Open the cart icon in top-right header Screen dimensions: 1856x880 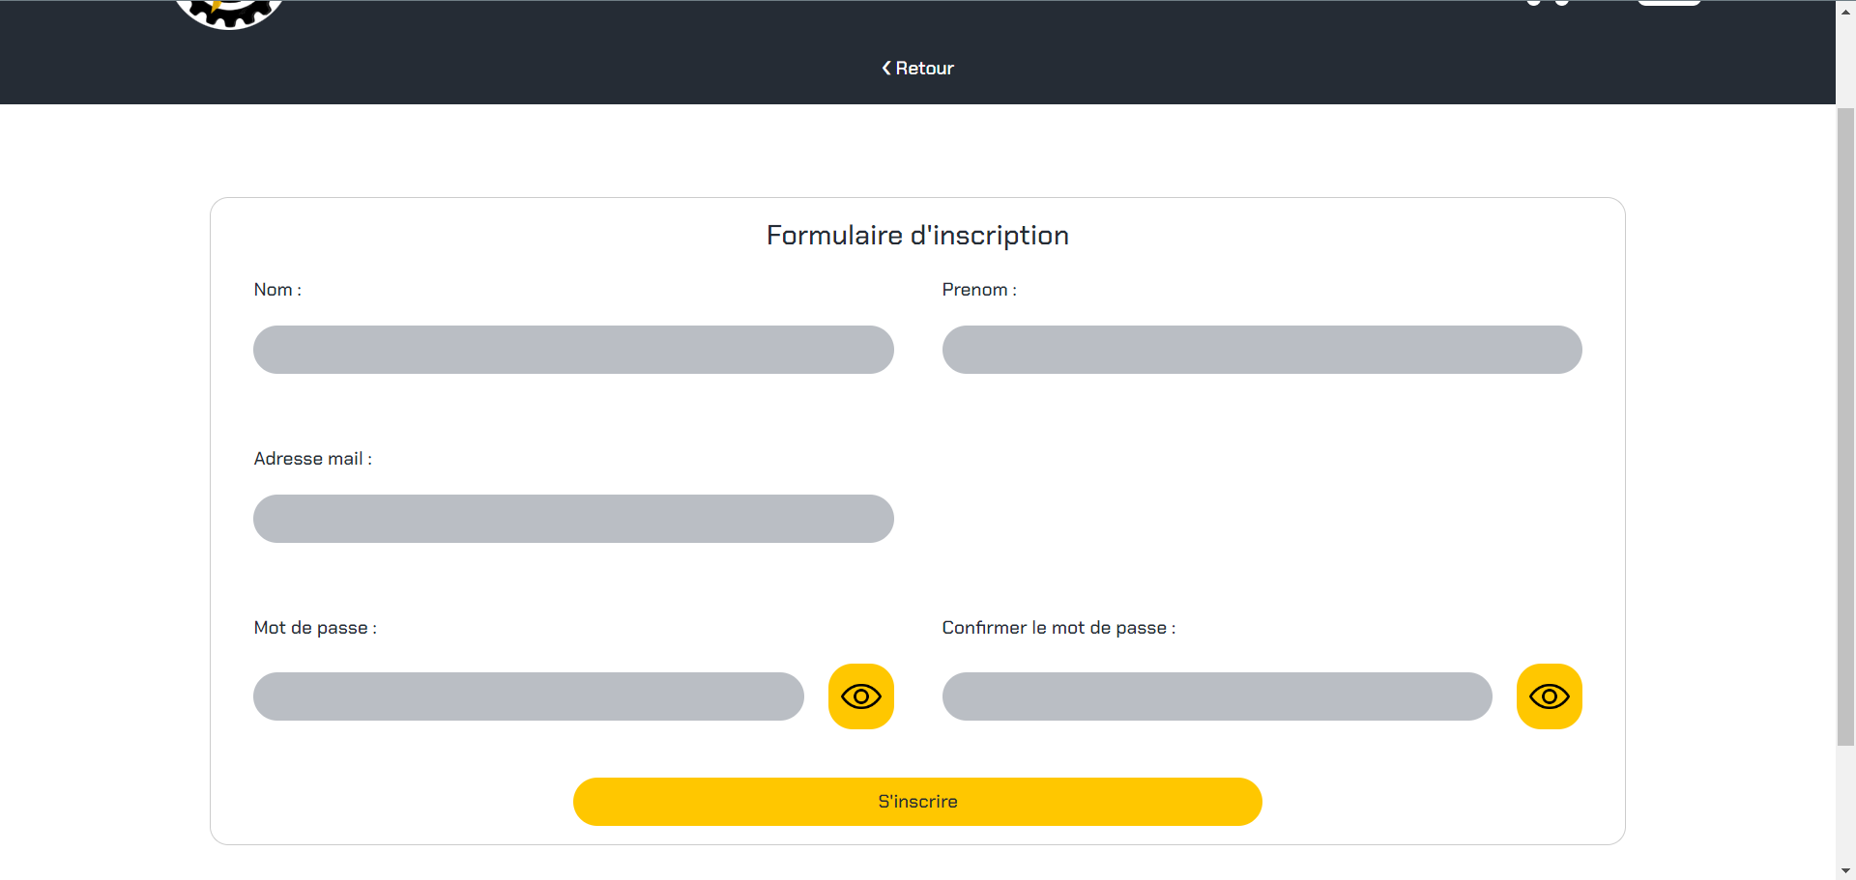pos(1548,3)
